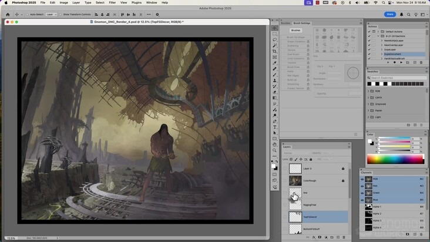This screenshot has height=242, width=430.
Task: Switch to the Brushes tab
Action: pos(285,23)
